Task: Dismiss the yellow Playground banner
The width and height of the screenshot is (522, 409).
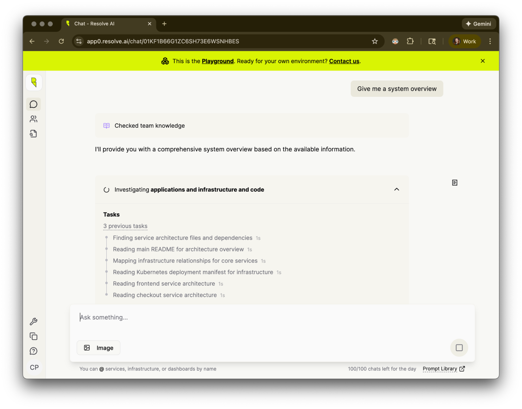Action: click(x=483, y=61)
